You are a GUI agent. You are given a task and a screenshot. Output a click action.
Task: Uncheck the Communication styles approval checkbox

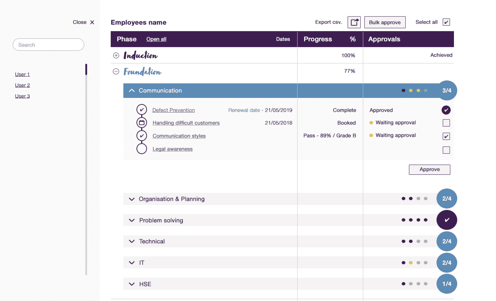446,136
